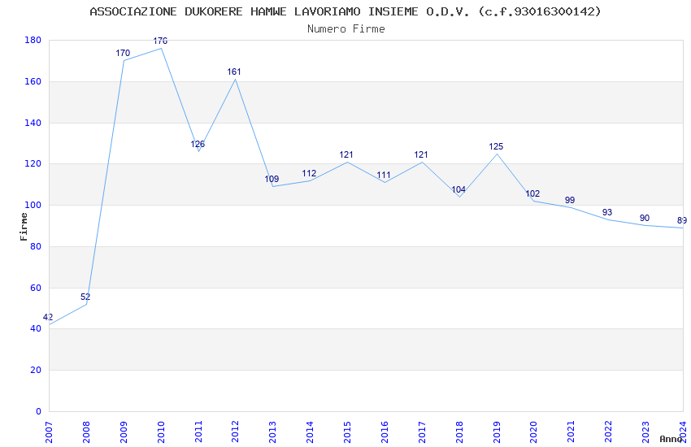Screen dimensions: 691x447
Task: Click the 2009 x-axis year tick
Action: 124,432
